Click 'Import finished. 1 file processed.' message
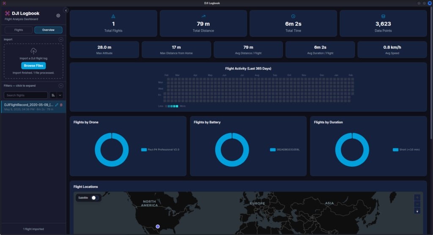This screenshot has width=433, height=235. (x=33, y=73)
